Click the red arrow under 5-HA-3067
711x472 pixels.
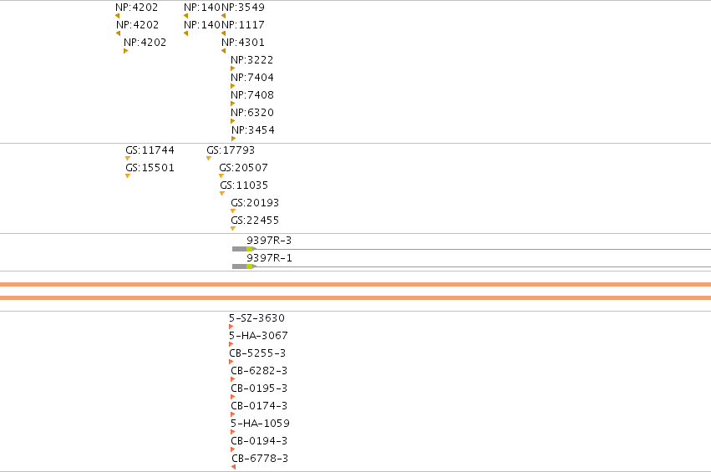pos(231,344)
